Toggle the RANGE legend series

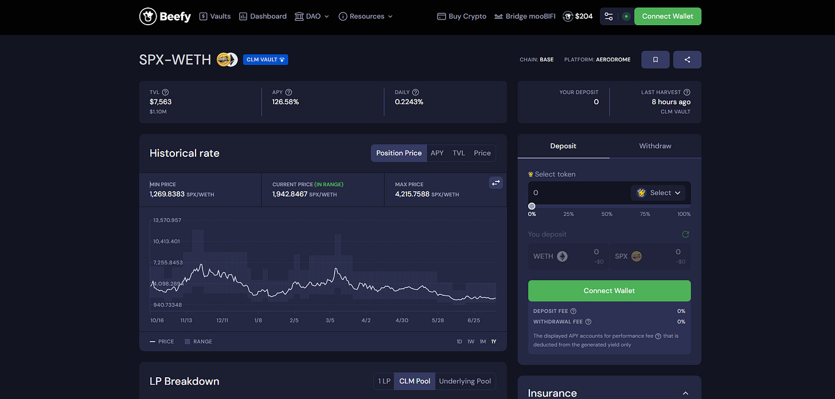click(x=198, y=342)
